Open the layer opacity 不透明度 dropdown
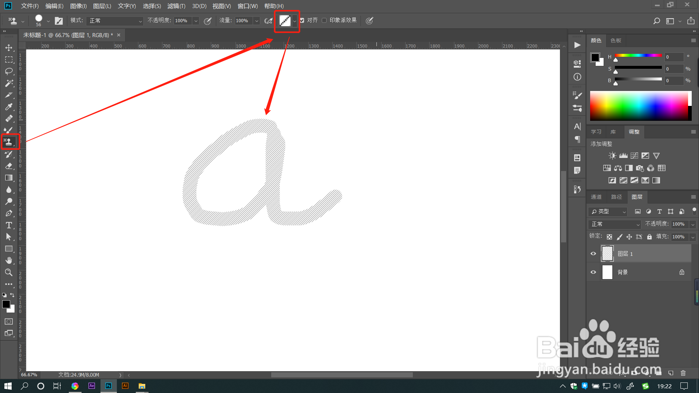699x393 pixels. [x=693, y=224]
